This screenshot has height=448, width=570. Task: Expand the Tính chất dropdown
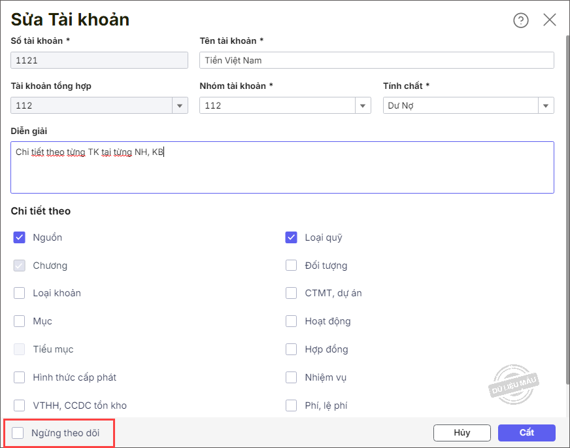point(546,105)
